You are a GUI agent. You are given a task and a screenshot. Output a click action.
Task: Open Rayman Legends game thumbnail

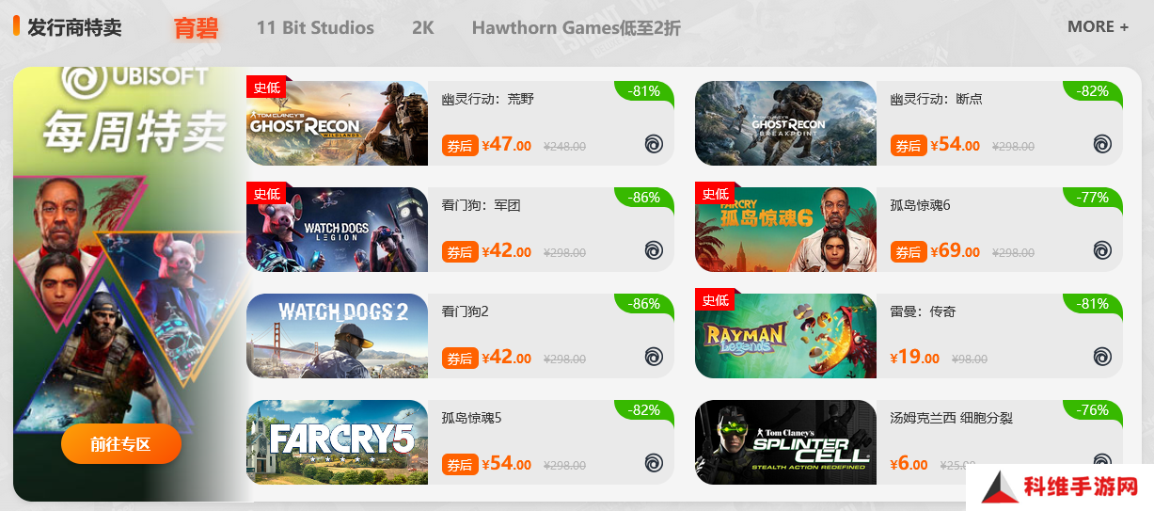pos(785,336)
